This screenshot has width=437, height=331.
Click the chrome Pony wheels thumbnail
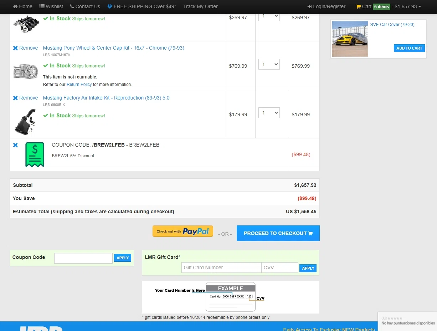pyautogui.click(x=26, y=71)
